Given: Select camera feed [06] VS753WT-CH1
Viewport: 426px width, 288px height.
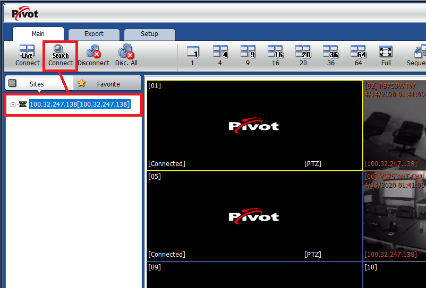Looking at the screenshot, I should pyautogui.click(x=395, y=216).
